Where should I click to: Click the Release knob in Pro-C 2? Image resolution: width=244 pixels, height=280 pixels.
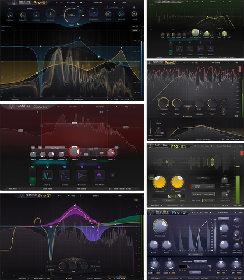coord(212,103)
